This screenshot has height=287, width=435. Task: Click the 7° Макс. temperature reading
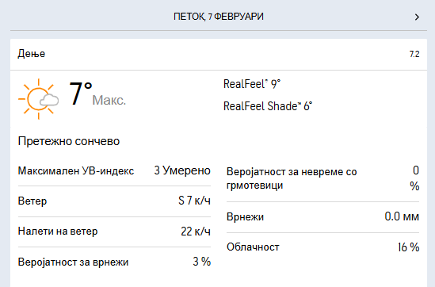point(97,94)
